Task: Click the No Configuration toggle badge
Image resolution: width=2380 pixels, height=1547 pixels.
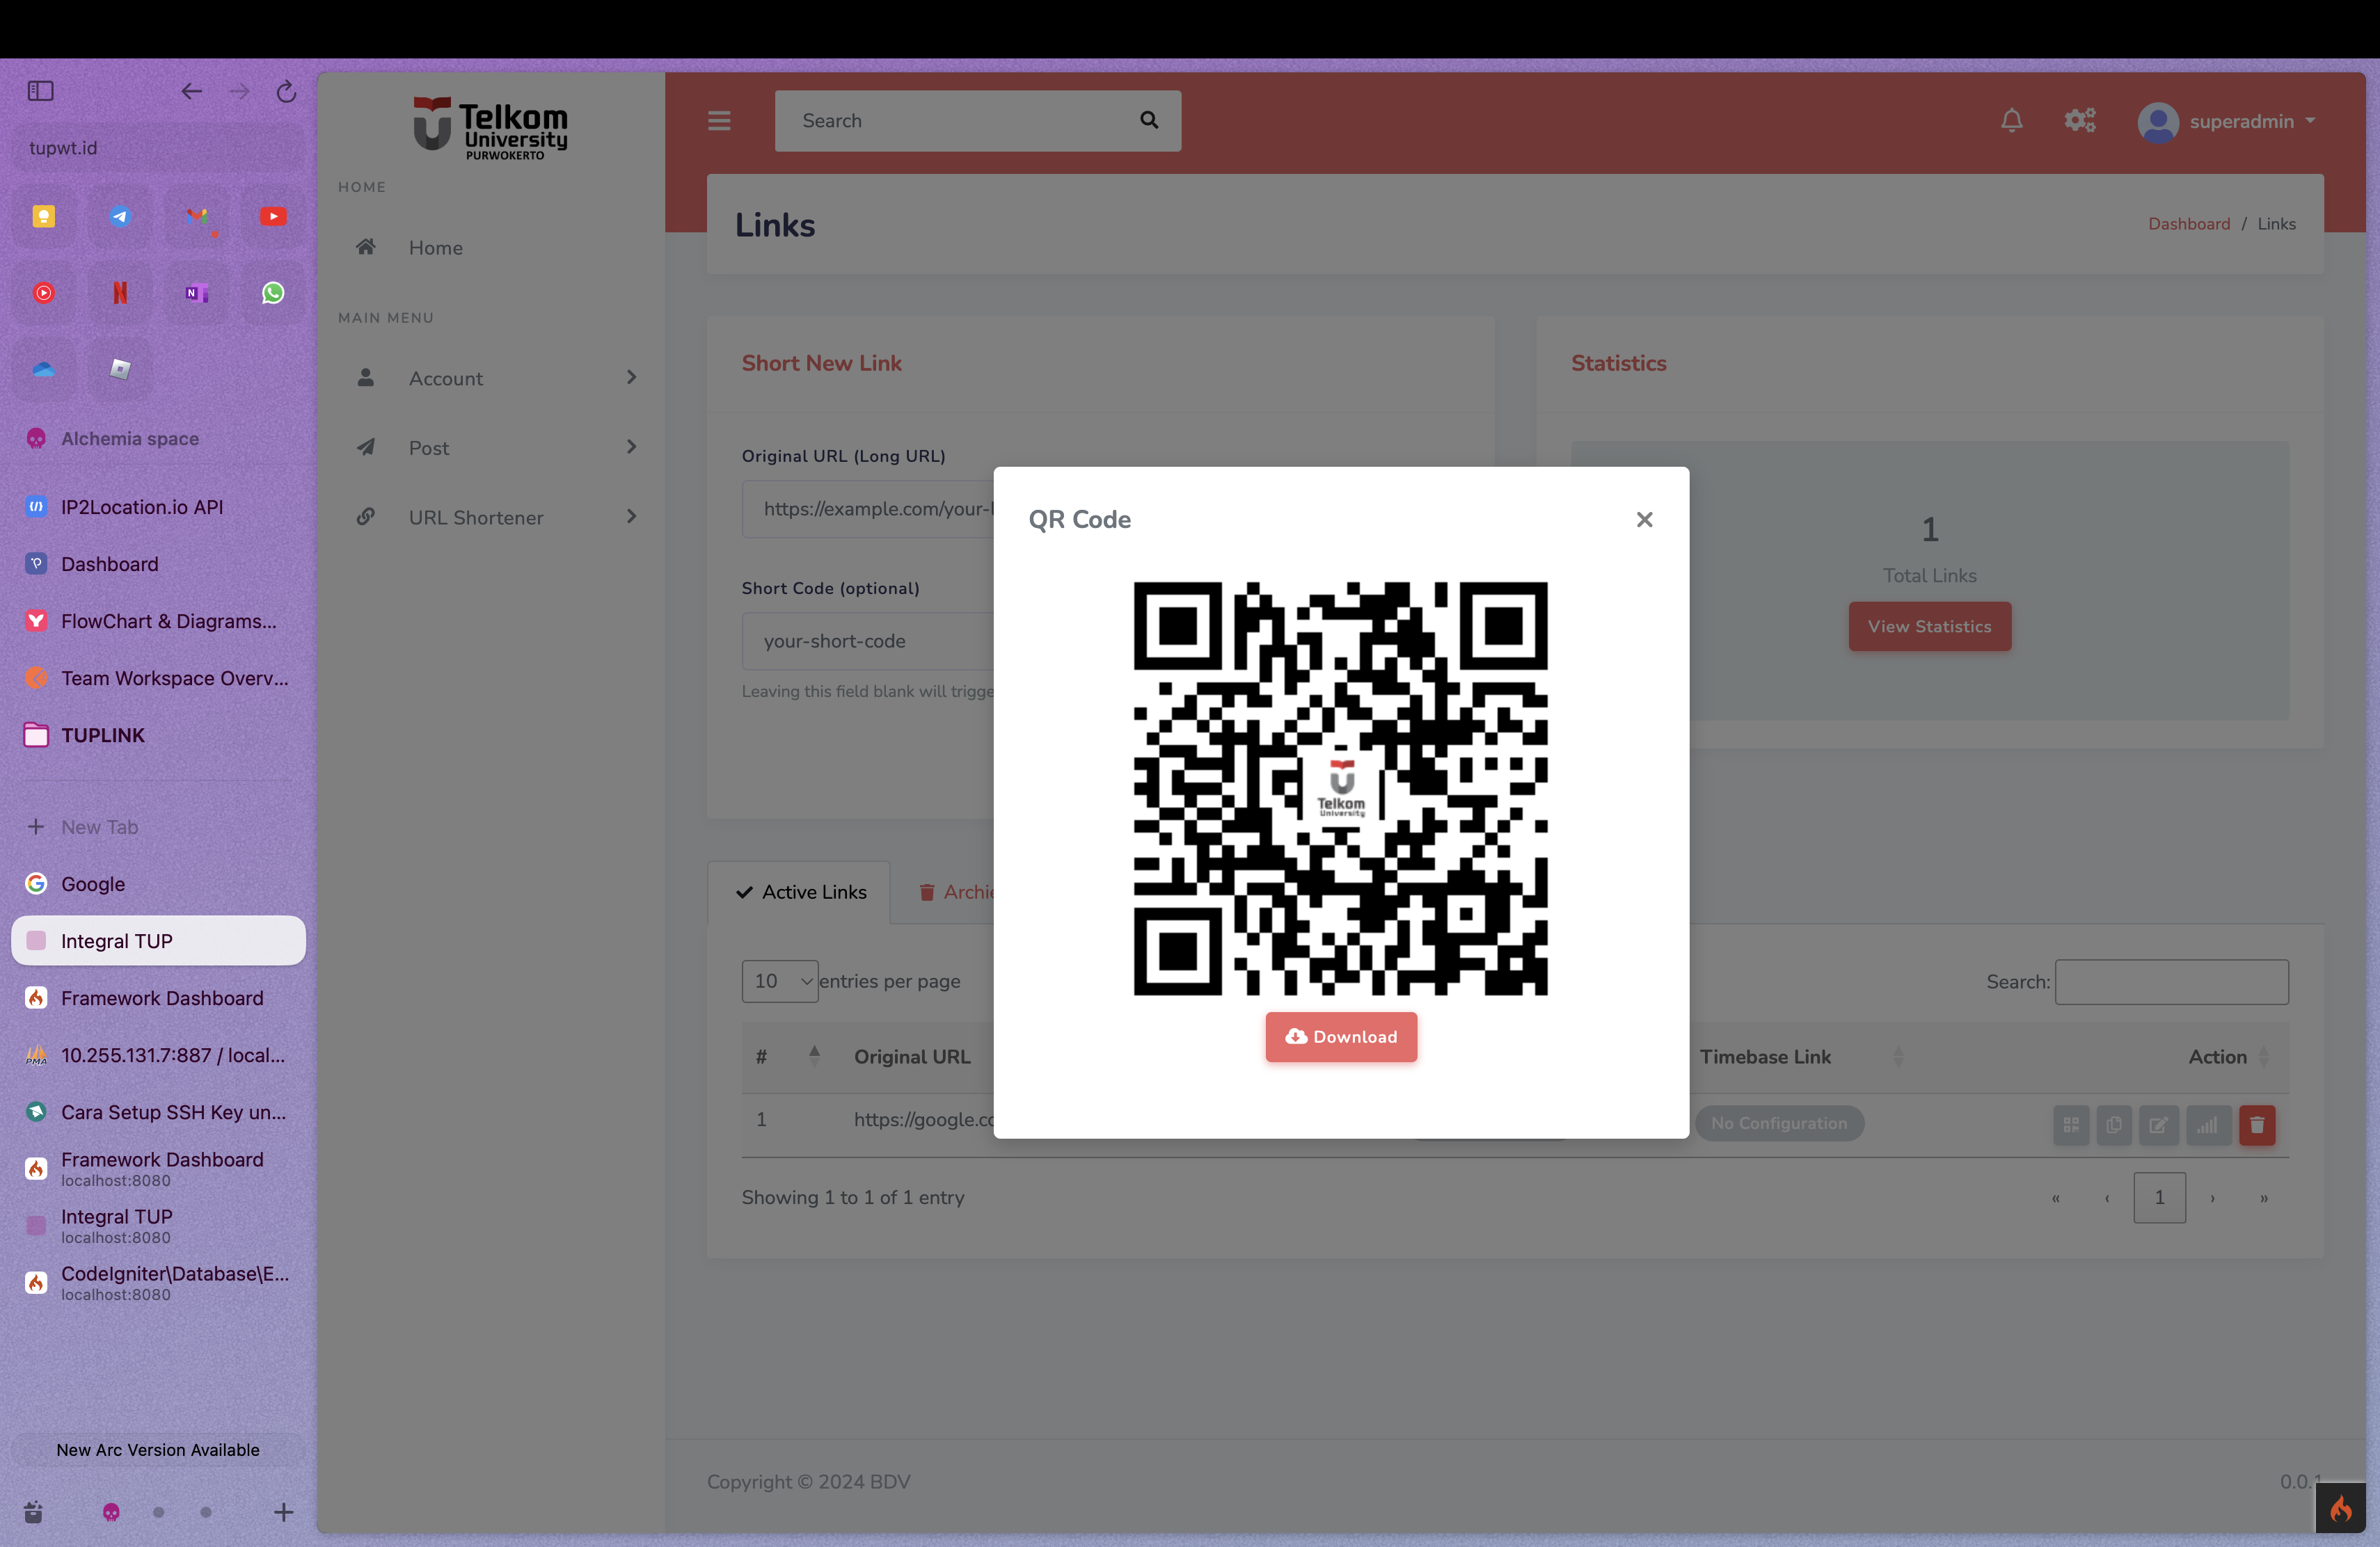Action: point(1779,1123)
